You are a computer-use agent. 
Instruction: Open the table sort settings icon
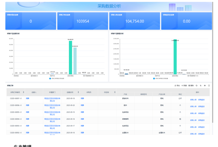[x=201, y=86]
